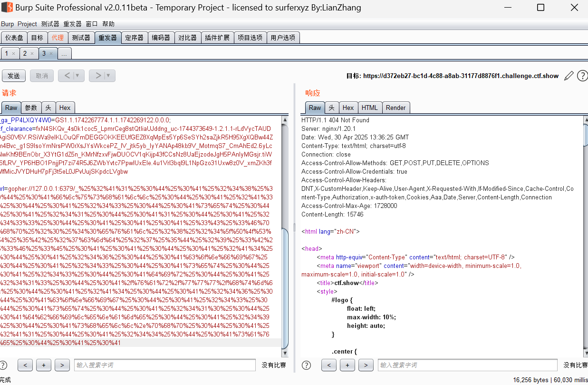The image size is (588, 385).
Task: Focus the response search input field
Action: 467,365
